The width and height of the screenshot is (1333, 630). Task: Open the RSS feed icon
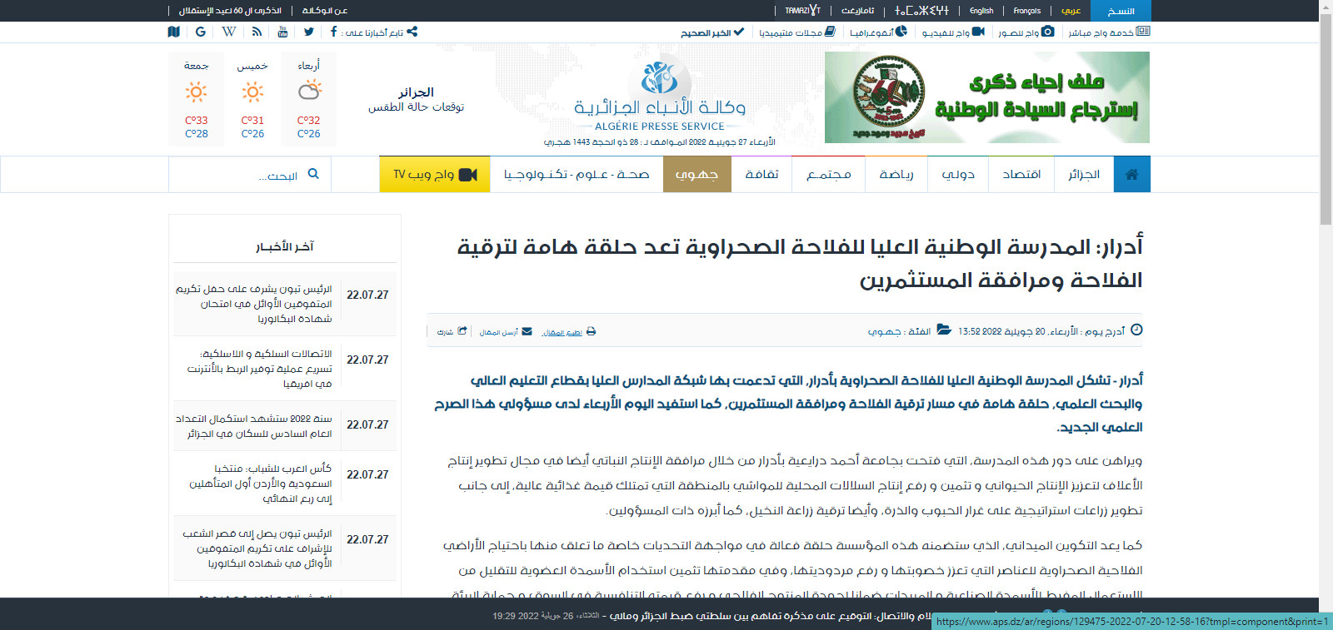click(257, 32)
